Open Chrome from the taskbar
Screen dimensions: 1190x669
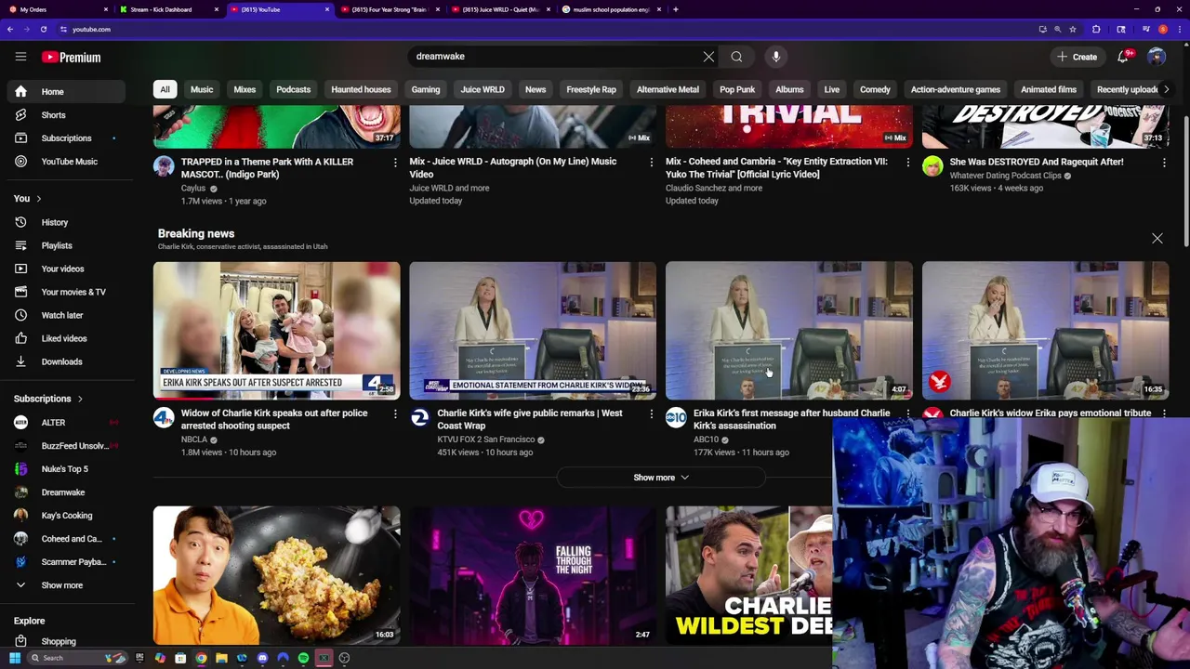click(x=201, y=658)
